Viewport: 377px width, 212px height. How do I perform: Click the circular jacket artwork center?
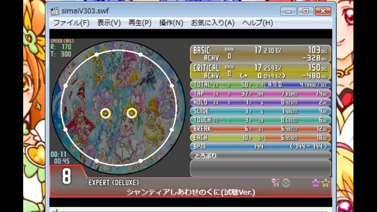(x=119, y=108)
